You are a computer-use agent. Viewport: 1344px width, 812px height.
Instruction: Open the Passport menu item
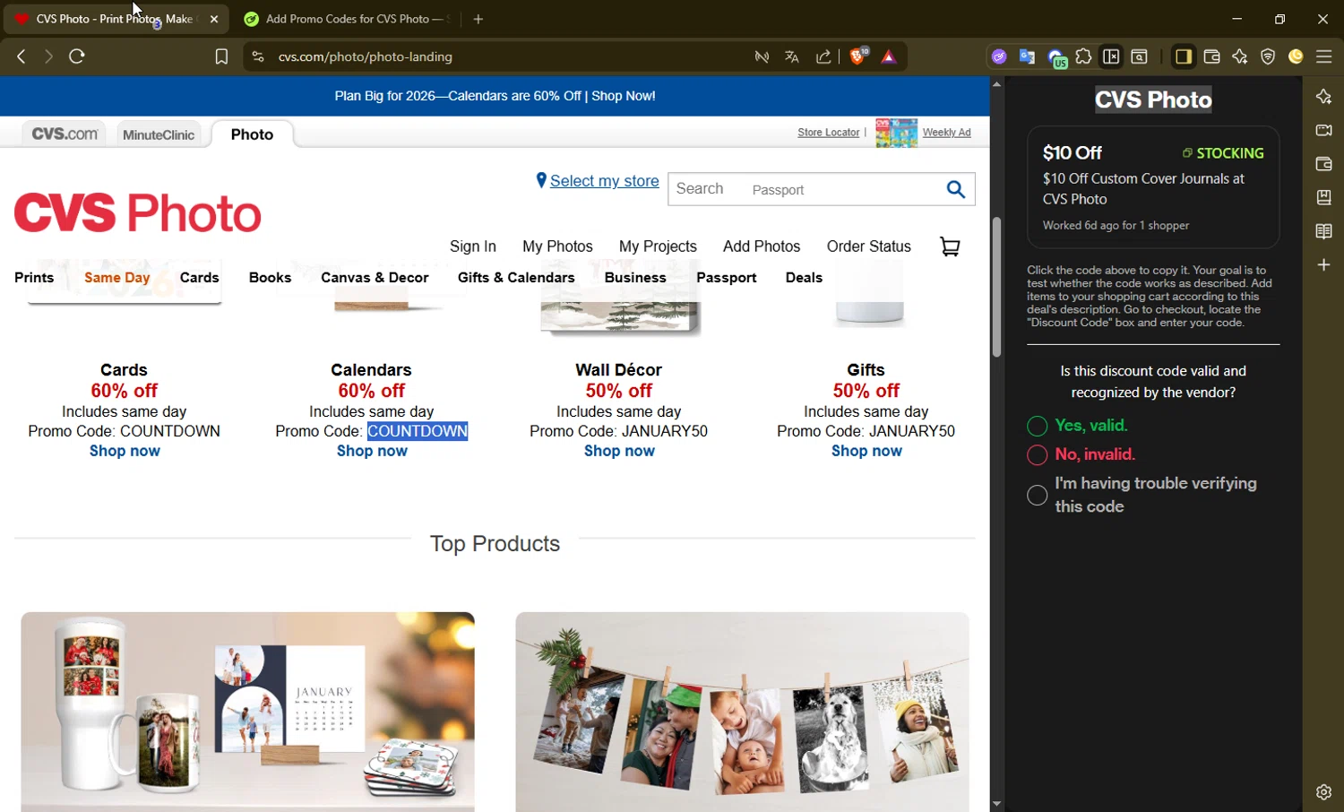click(727, 278)
